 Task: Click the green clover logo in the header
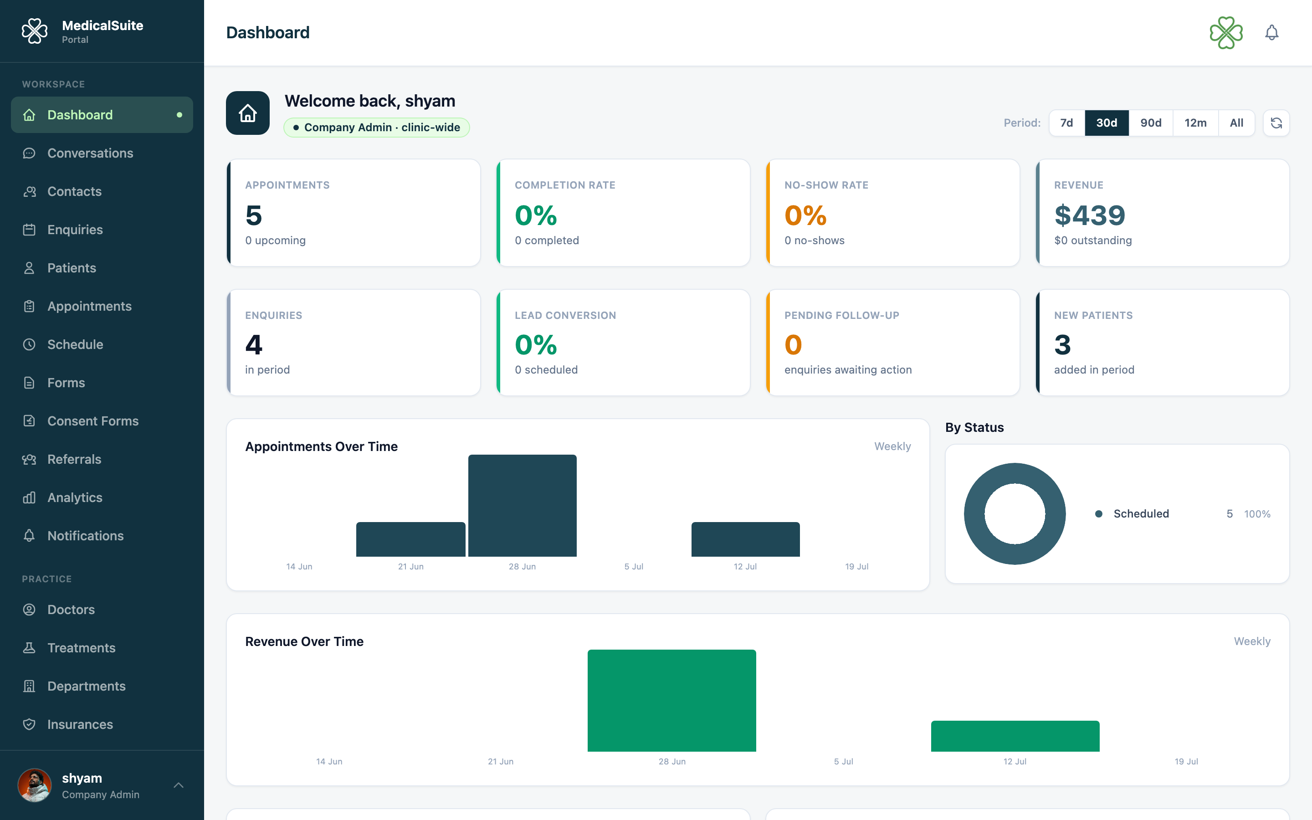click(x=1226, y=32)
